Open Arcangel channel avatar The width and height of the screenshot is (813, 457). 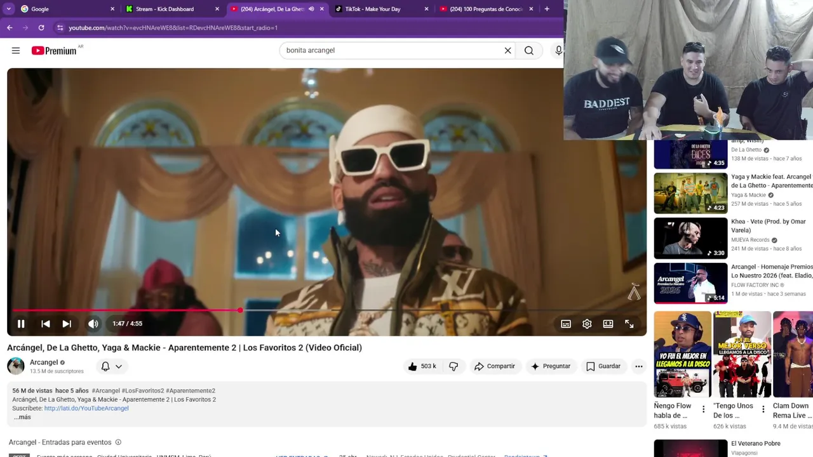(16, 366)
